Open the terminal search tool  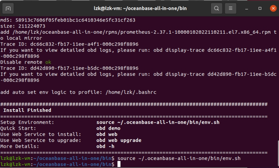(x=216, y=8)
